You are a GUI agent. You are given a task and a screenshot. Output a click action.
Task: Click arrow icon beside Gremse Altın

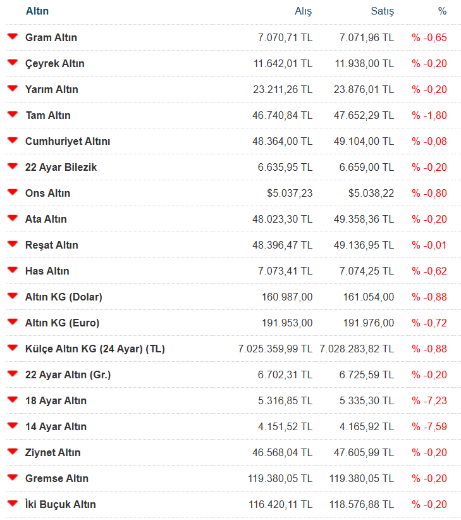point(12,478)
